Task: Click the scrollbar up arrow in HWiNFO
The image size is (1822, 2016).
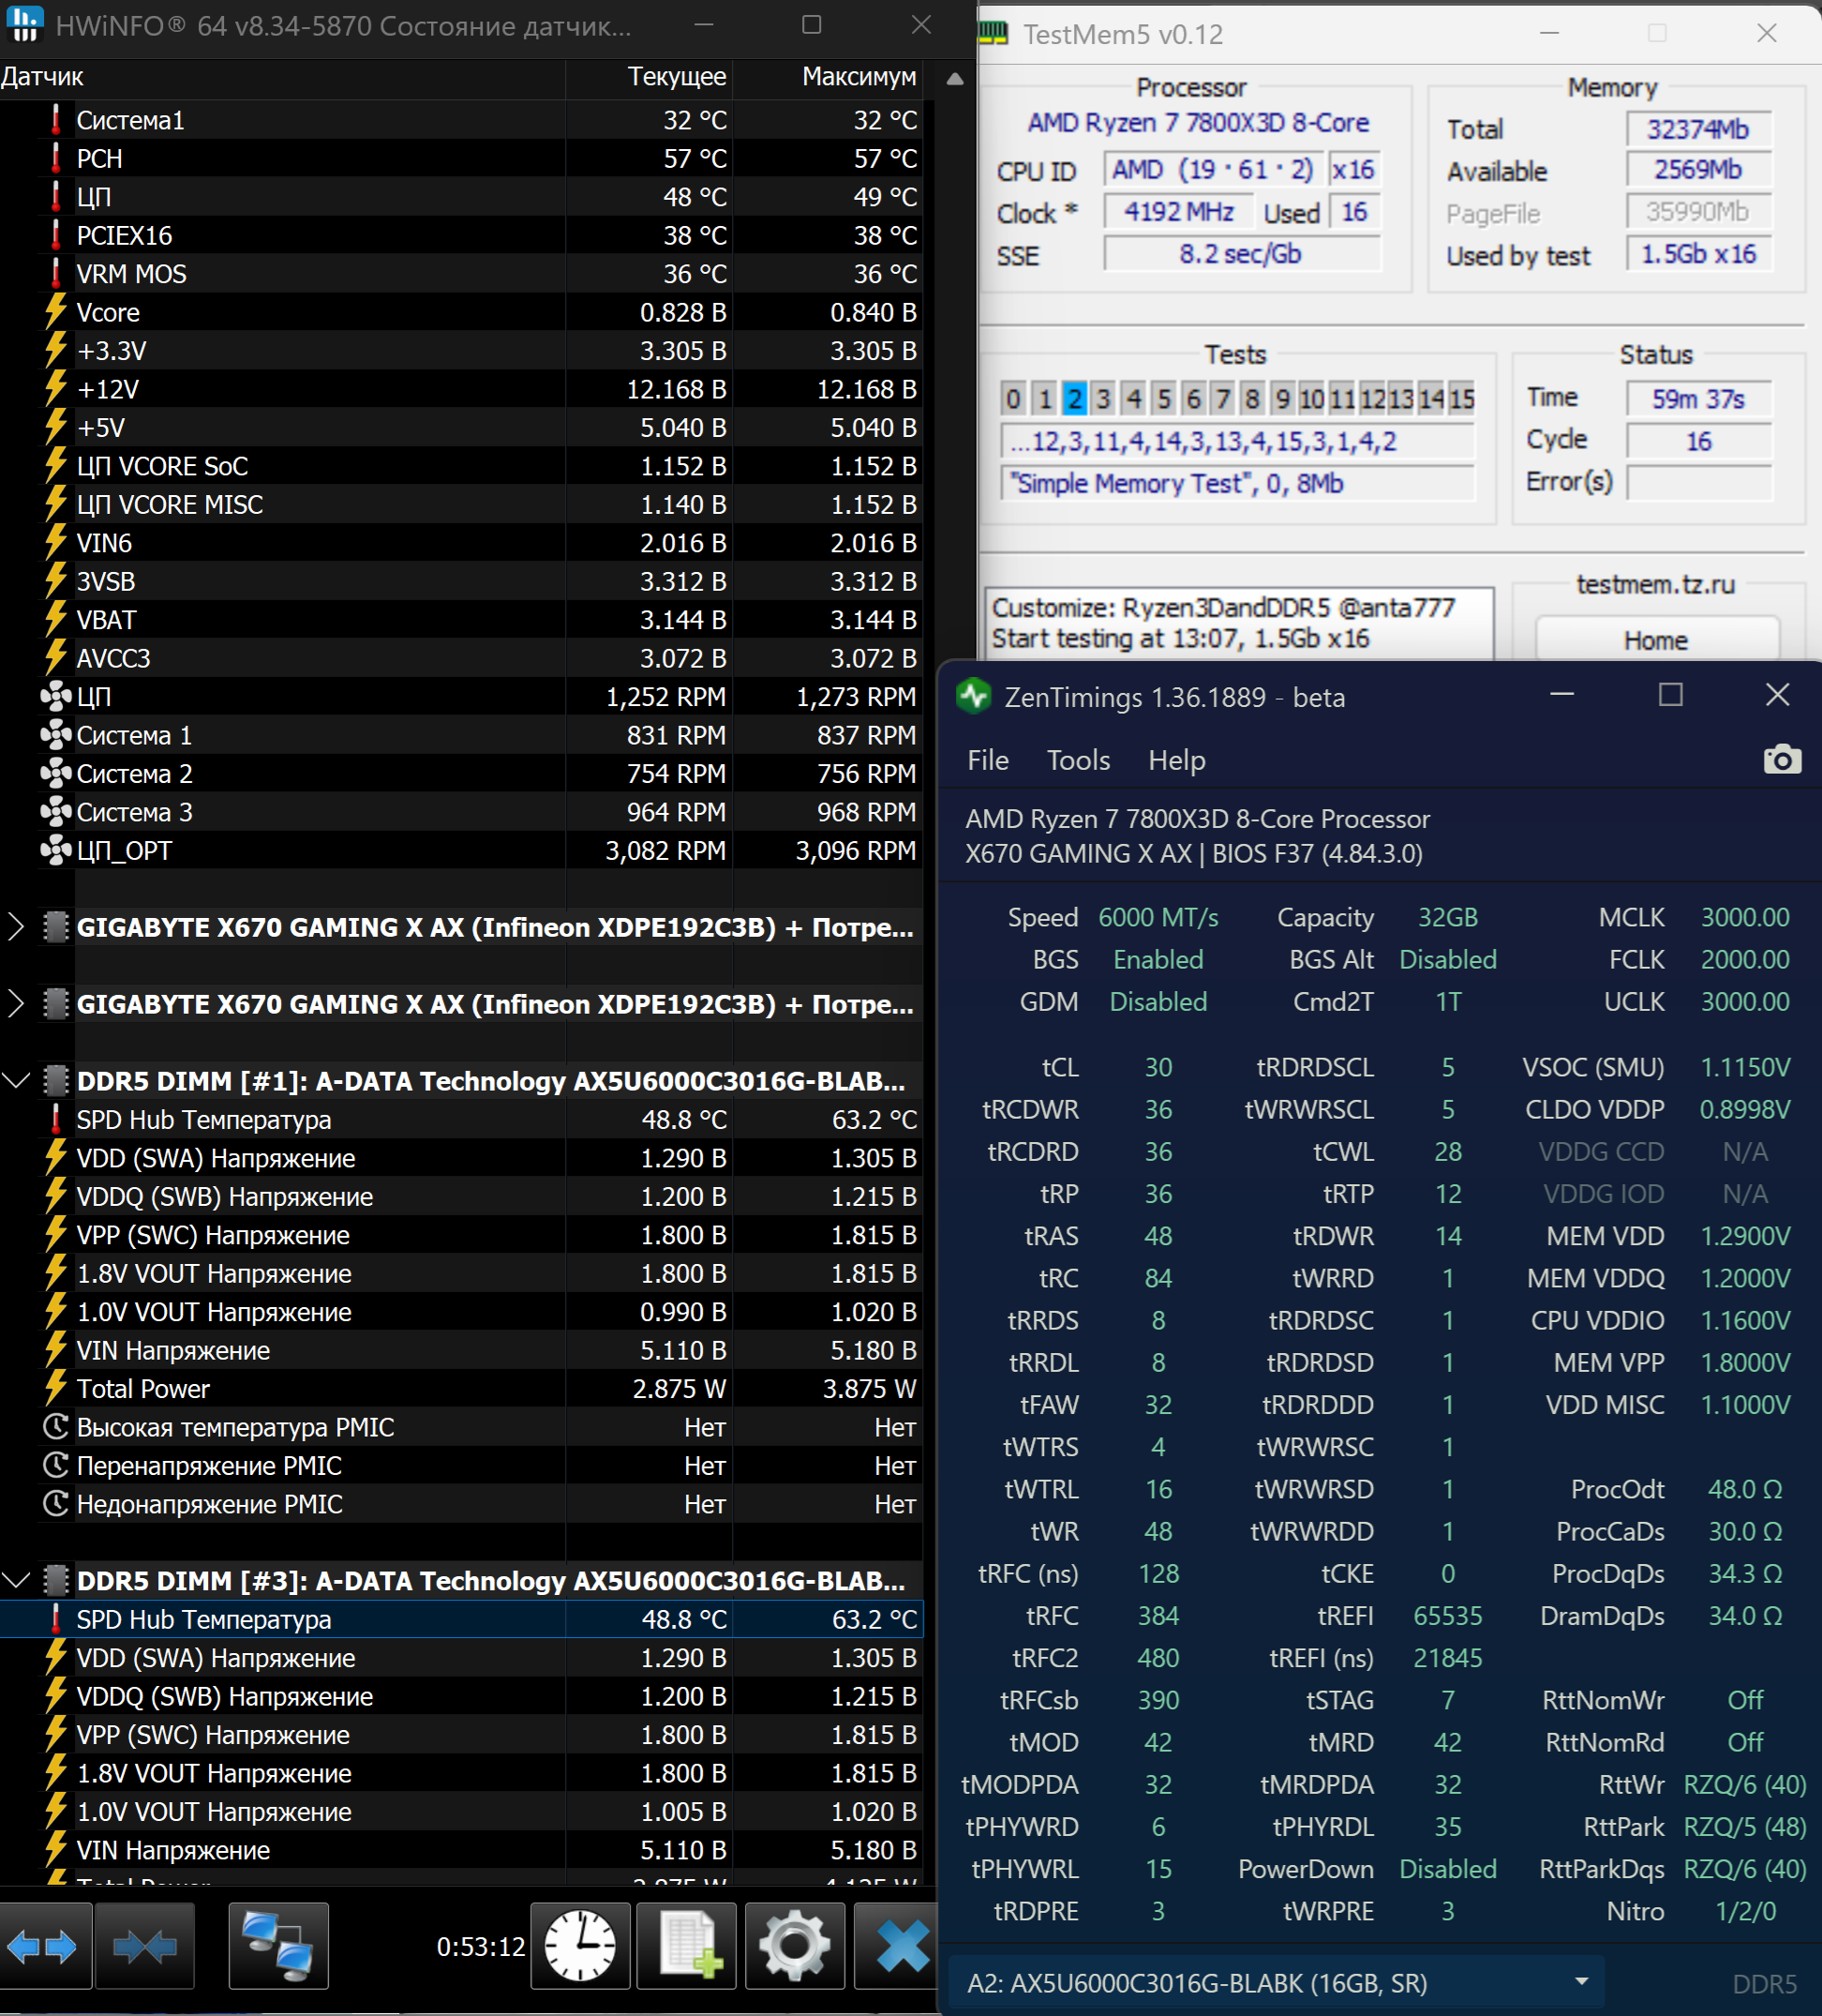Action: [x=954, y=78]
